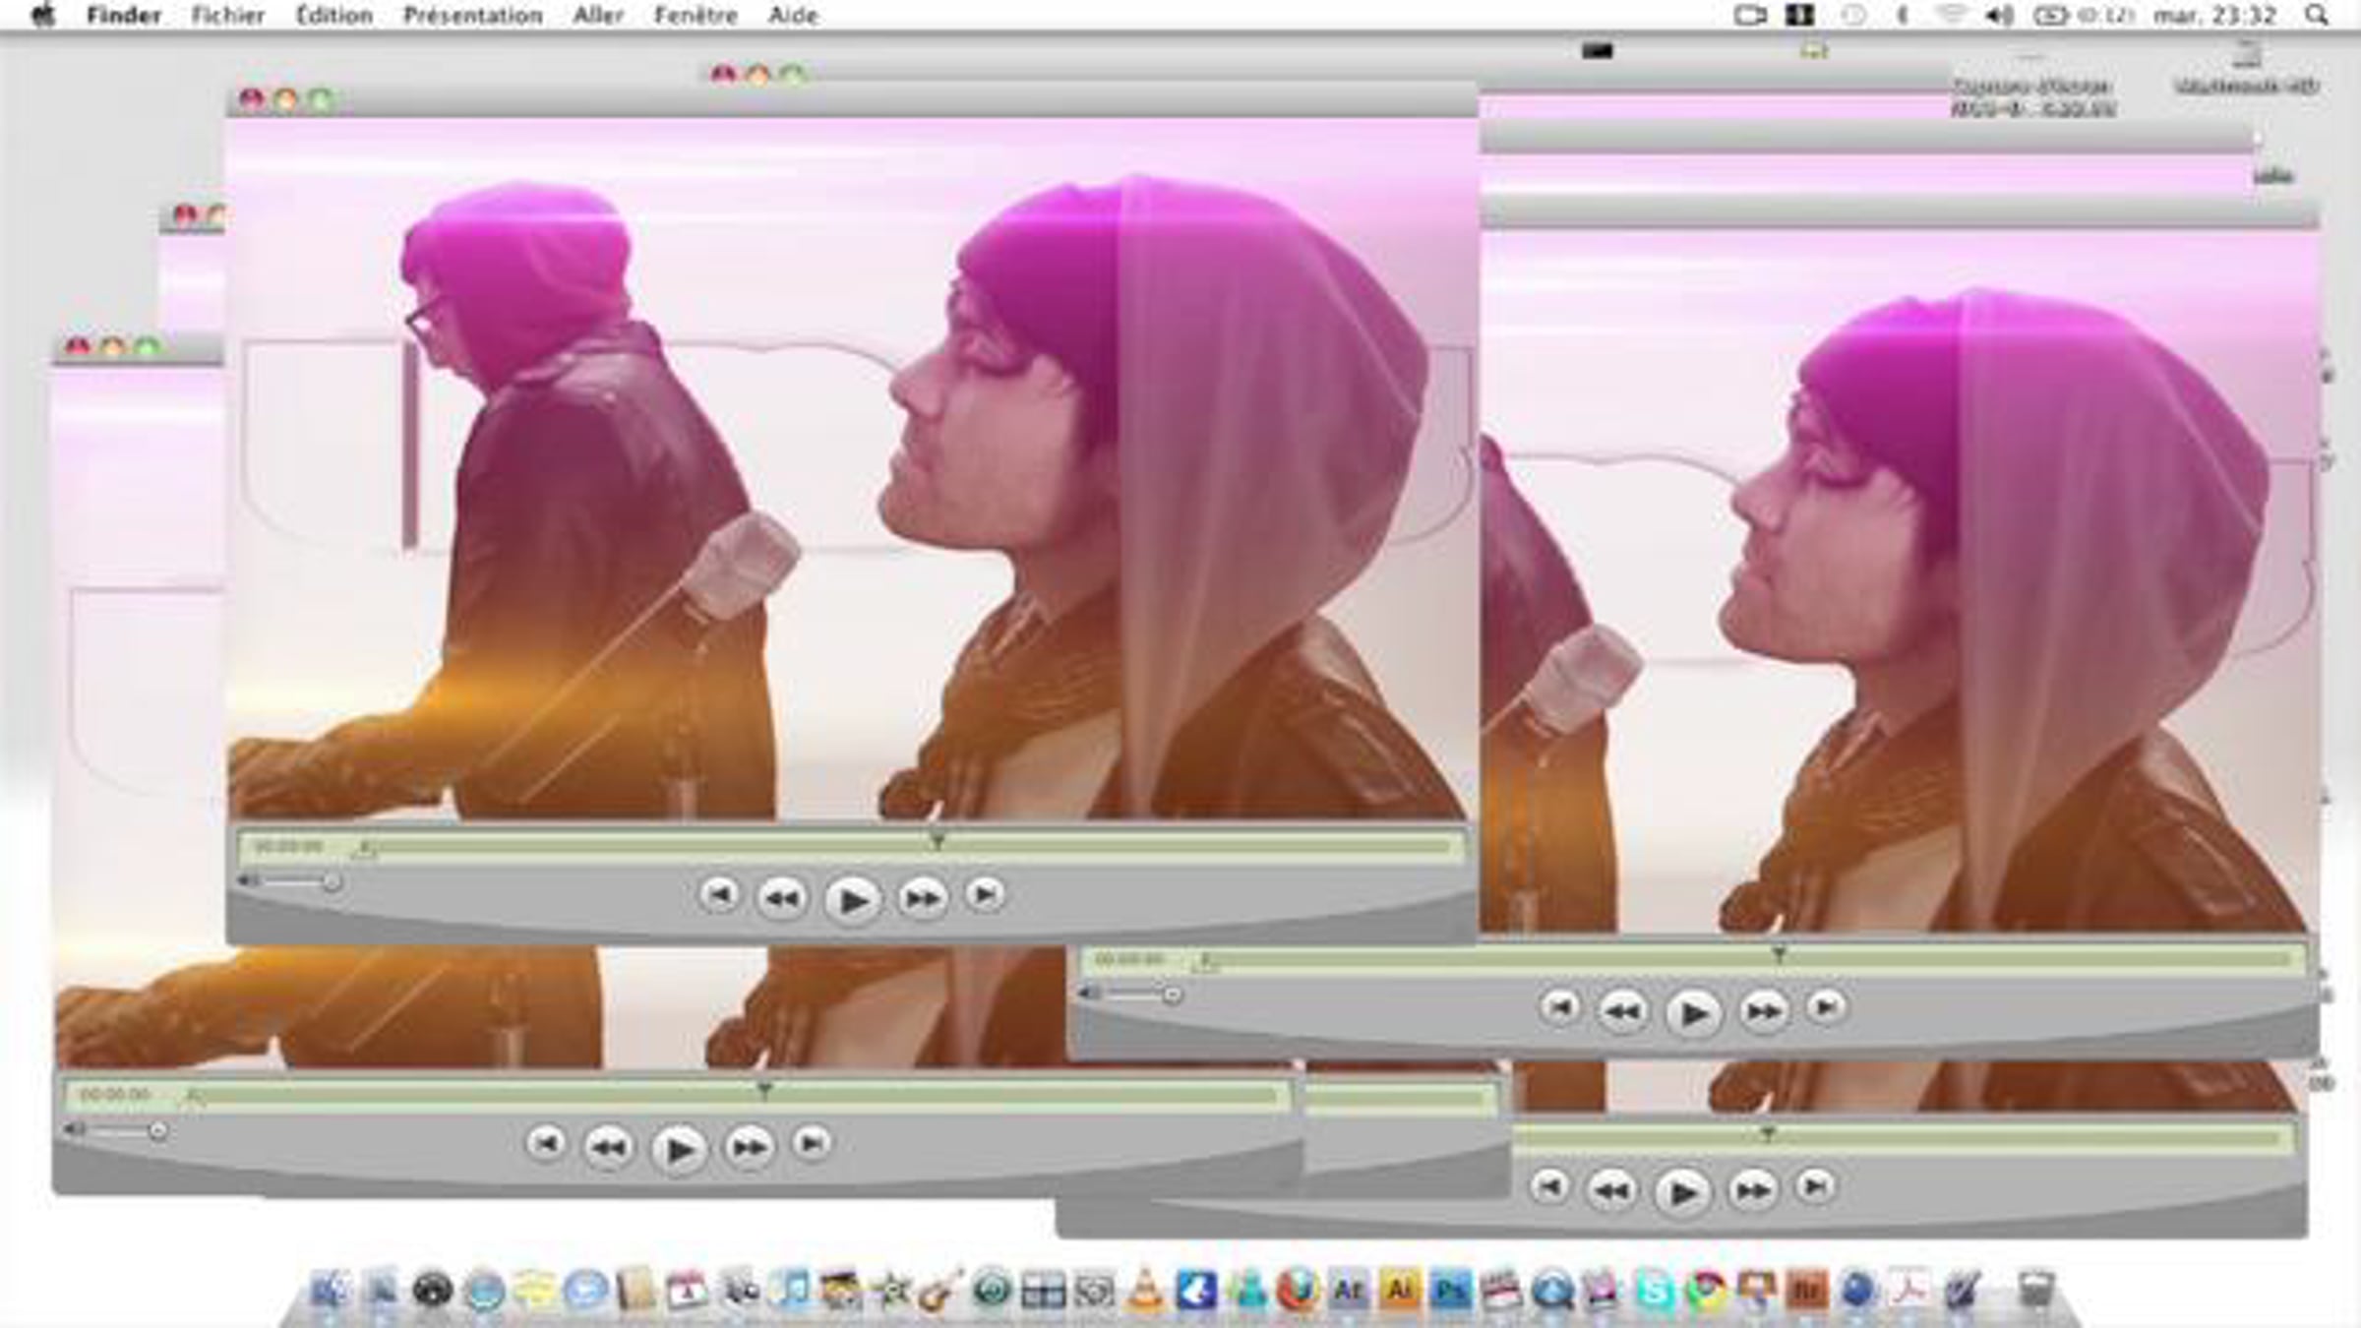Open the Aller menu
This screenshot has height=1328, width=2361.
(599, 16)
